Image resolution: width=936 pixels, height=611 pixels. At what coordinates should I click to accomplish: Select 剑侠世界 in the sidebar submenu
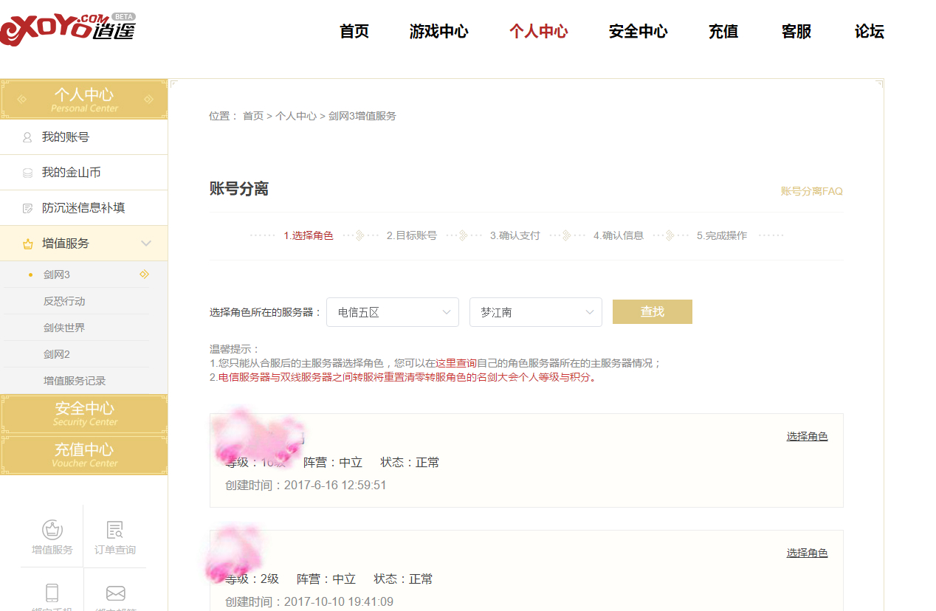[x=64, y=328]
